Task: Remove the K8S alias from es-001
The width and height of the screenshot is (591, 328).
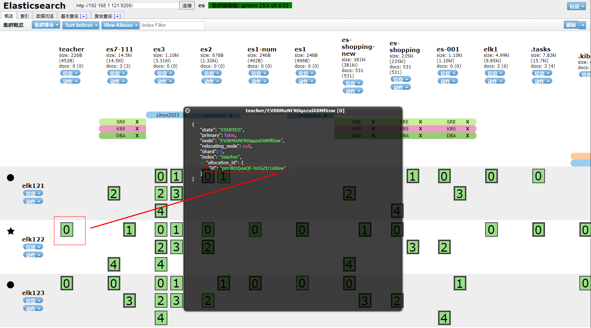Action: 467,129
